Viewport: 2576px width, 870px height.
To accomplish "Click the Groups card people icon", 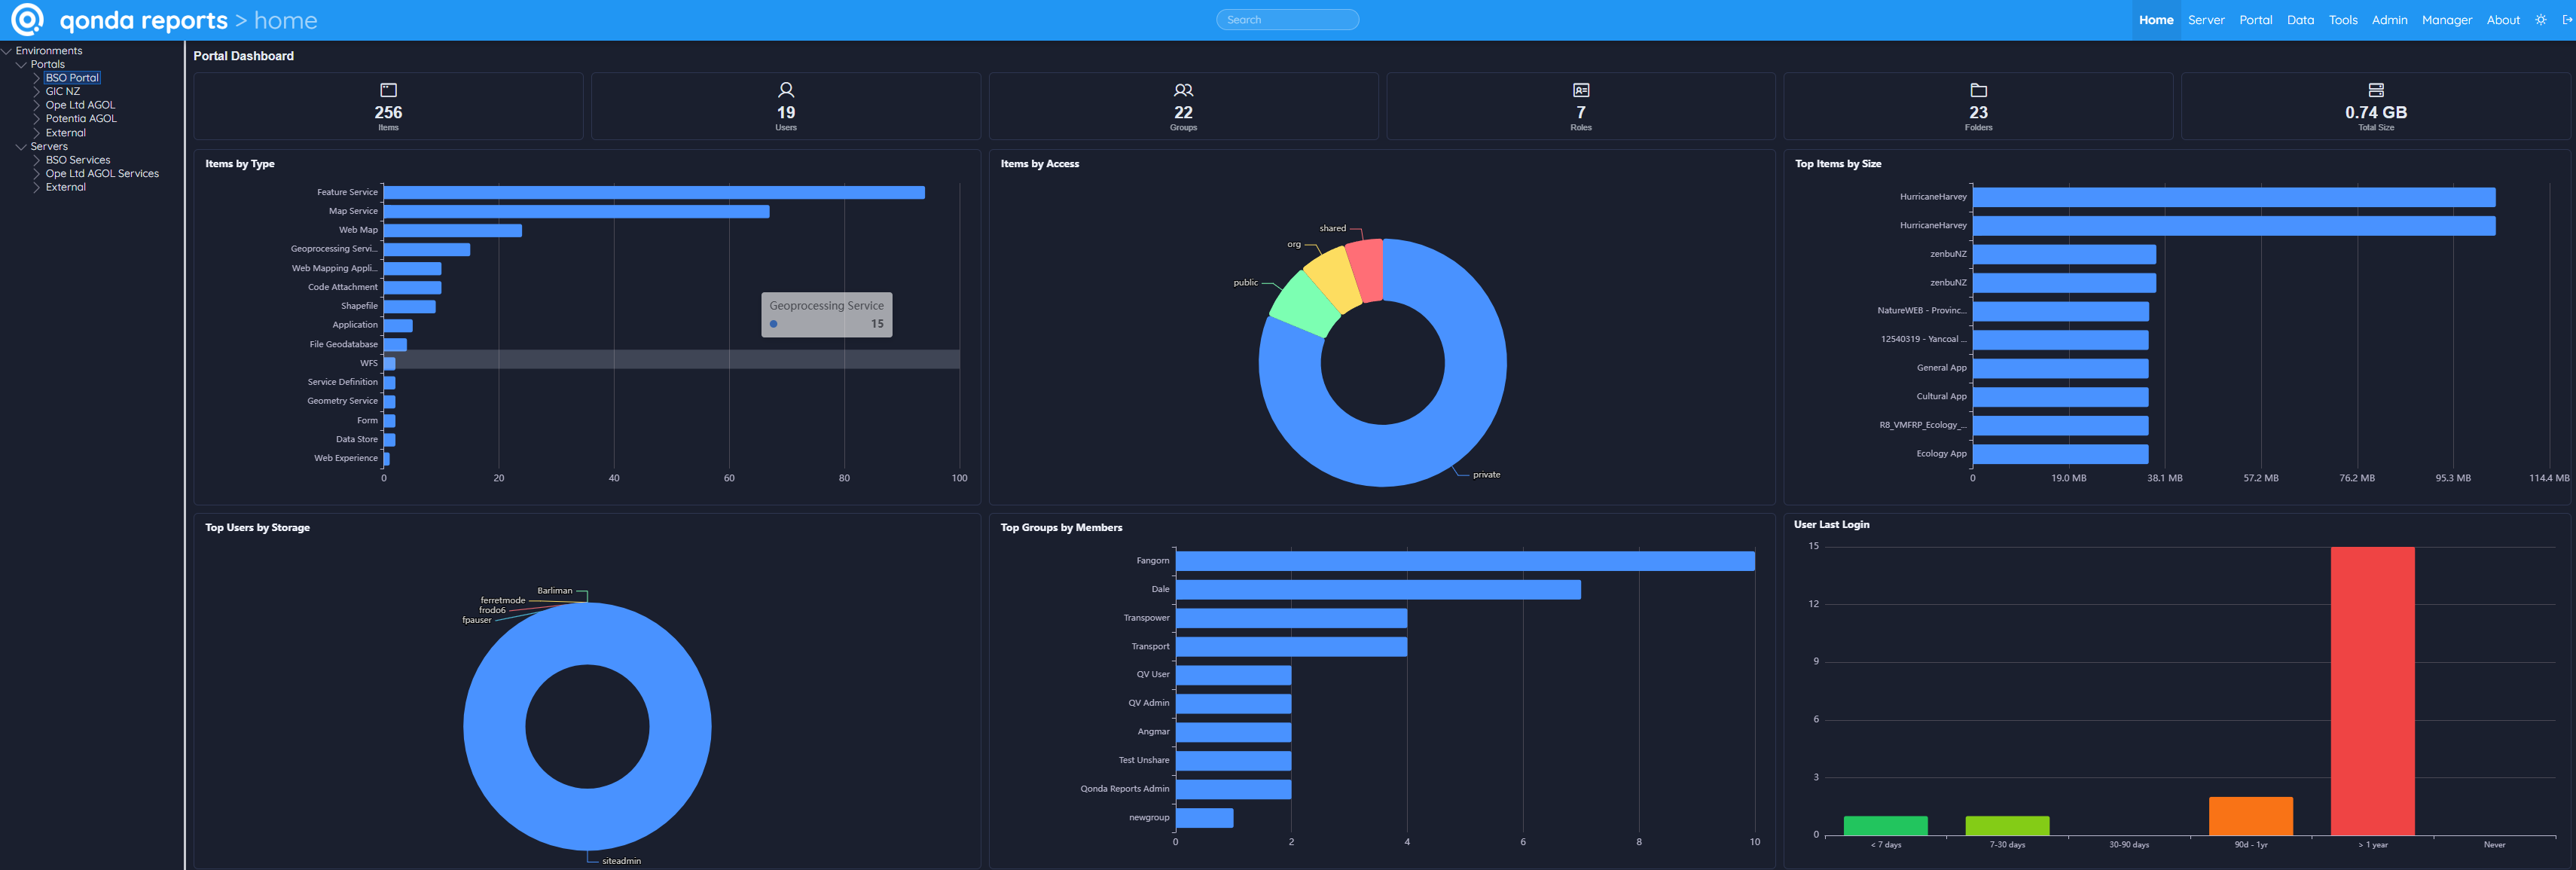I will (x=1183, y=90).
